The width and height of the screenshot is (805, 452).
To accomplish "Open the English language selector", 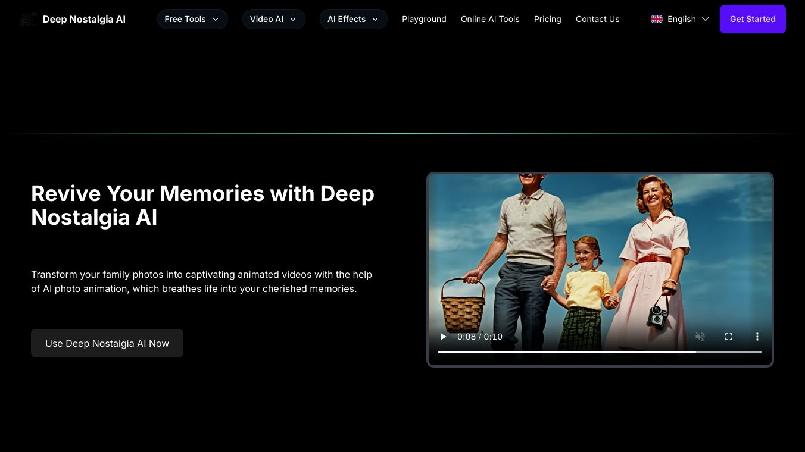I will 680,19.
